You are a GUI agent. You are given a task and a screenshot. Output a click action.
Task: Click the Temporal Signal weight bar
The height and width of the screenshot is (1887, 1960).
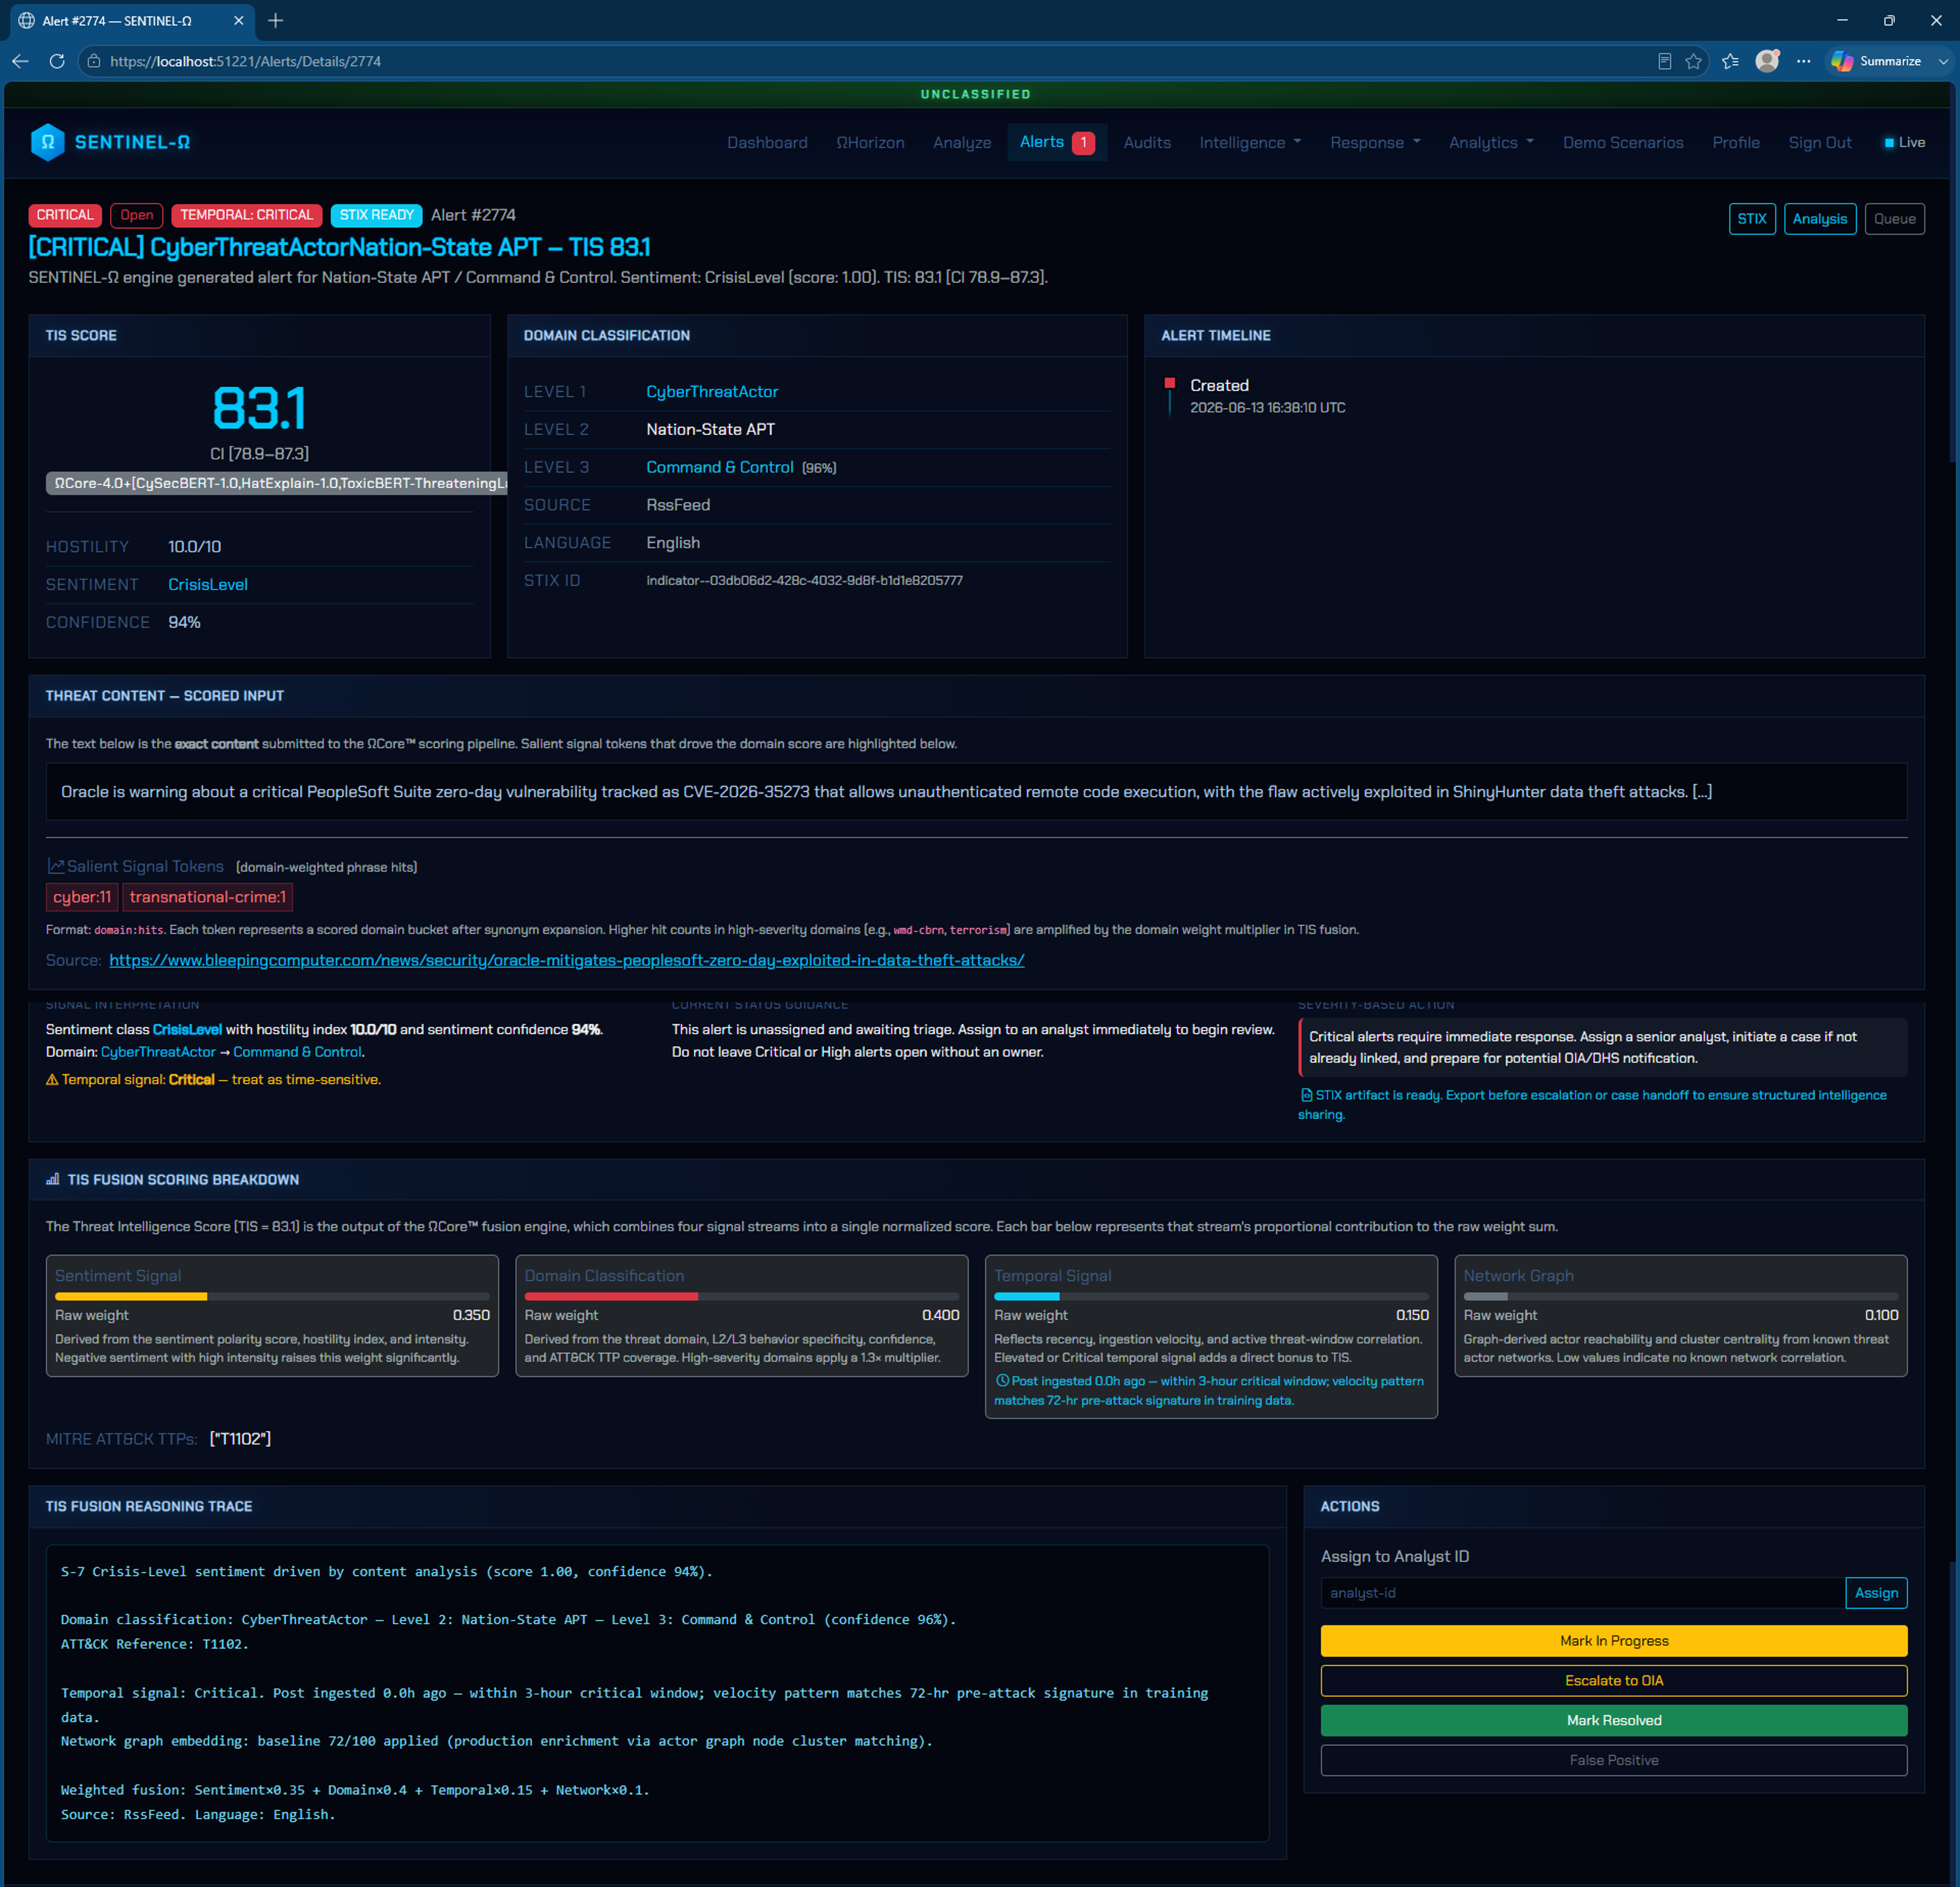(x=1211, y=1296)
